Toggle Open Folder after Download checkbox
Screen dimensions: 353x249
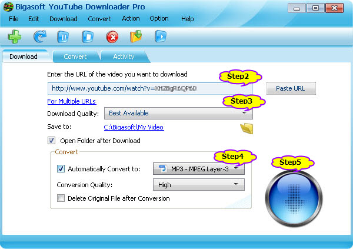[51, 141]
